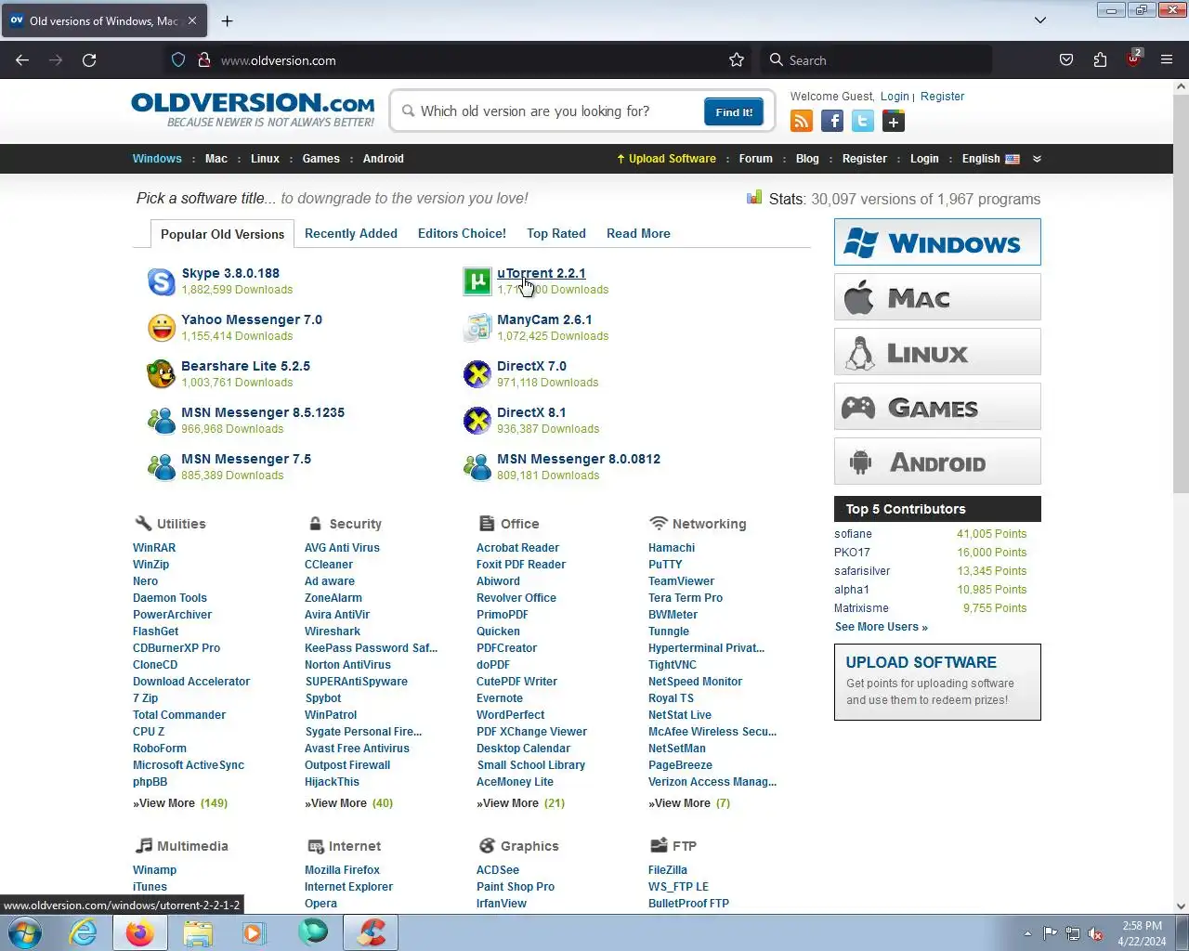The width and height of the screenshot is (1189, 951).
Task: Open the FileZilla link under FTP
Action: point(668,870)
